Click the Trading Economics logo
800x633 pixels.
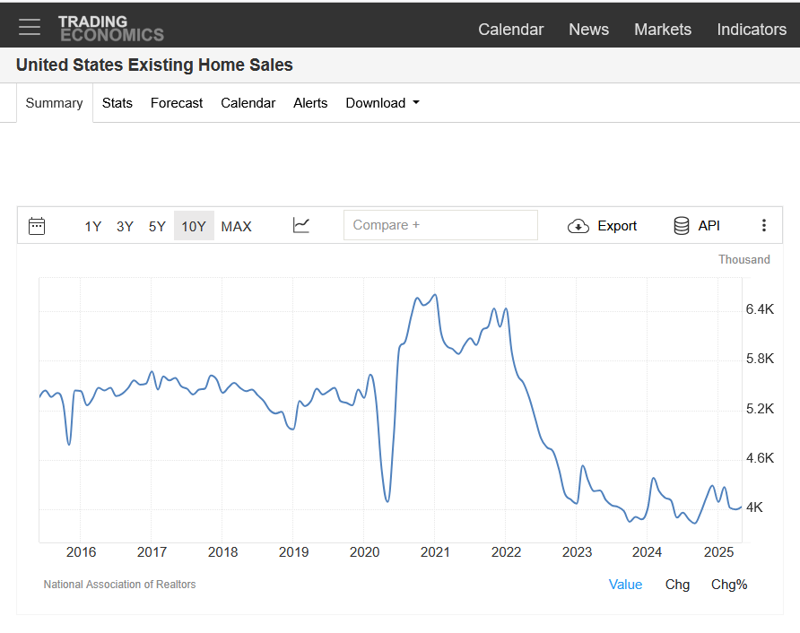pyautogui.click(x=110, y=28)
